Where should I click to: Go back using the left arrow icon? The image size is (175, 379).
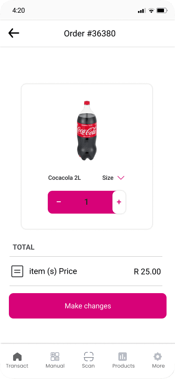pos(14,33)
